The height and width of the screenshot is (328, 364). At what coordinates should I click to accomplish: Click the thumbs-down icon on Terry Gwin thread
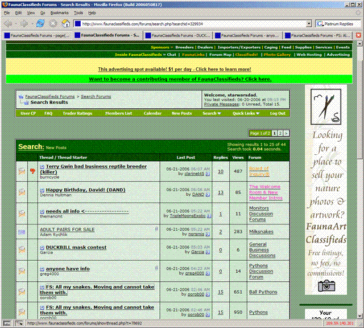click(x=32, y=171)
